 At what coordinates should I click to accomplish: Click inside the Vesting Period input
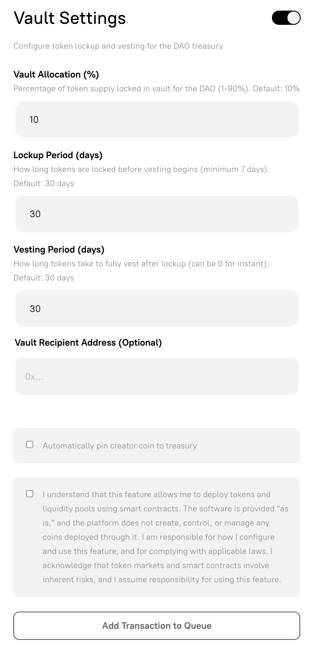157,308
